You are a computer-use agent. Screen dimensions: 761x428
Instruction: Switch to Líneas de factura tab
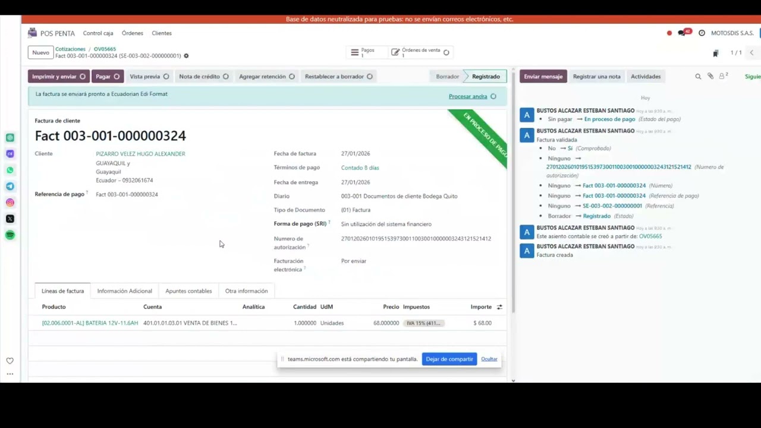coord(62,291)
